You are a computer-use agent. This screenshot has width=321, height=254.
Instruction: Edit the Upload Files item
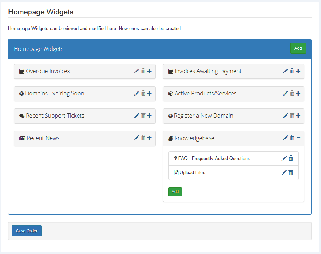(284, 172)
